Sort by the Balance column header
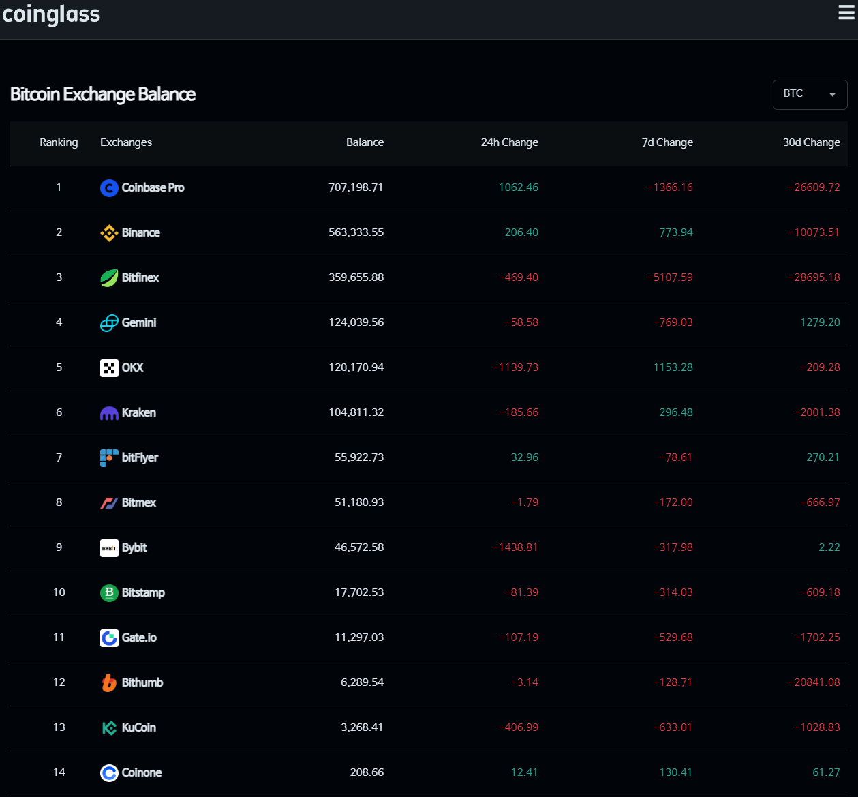The width and height of the screenshot is (858, 797). tap(365, 142)
